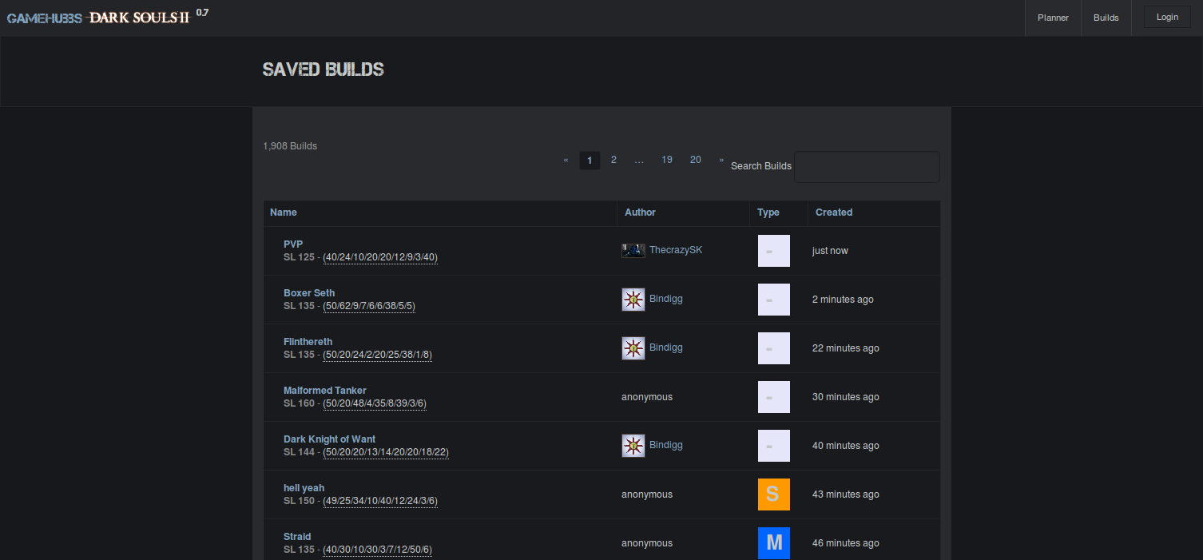Click the '22 minutes ago' timestamp
This screenshot has width=1203, height=560.
846,348
